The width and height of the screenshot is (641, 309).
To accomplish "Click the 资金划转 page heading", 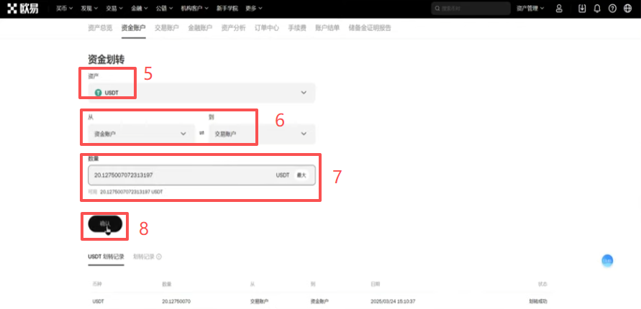I will tap(106, 60).
